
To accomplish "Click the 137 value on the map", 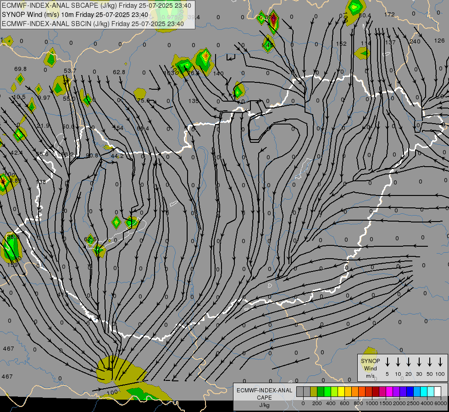I will (390, 42).
